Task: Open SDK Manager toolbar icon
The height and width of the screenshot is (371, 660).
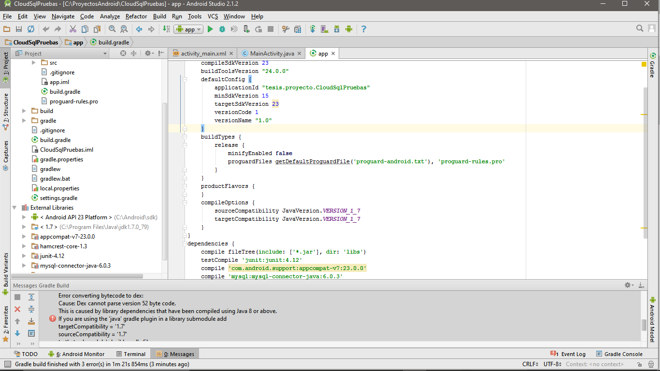Action: pyautogui.click(x=337, y=29)
